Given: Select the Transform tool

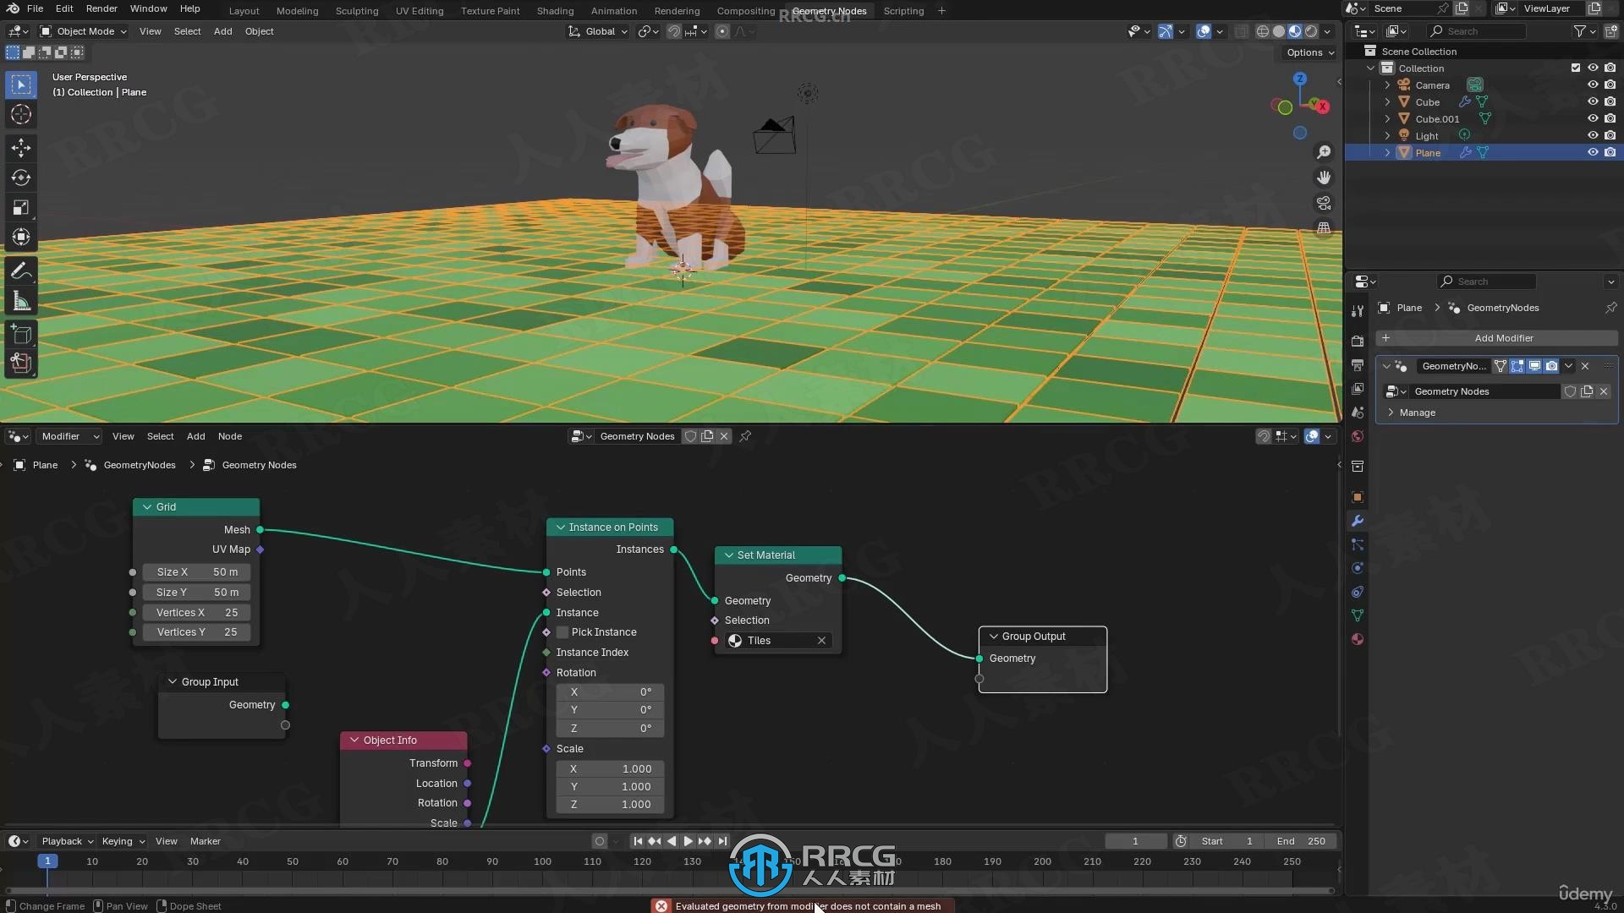Looking at the screenshot, I should (x=21, y=237).
